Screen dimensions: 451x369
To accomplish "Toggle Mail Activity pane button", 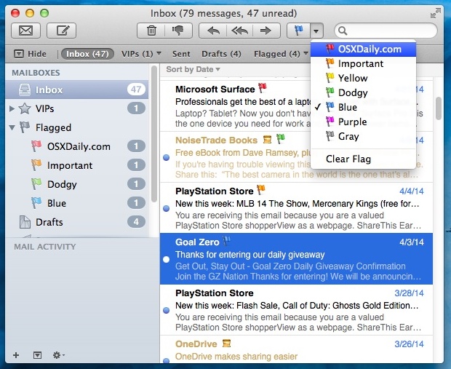I will [37, 355].
